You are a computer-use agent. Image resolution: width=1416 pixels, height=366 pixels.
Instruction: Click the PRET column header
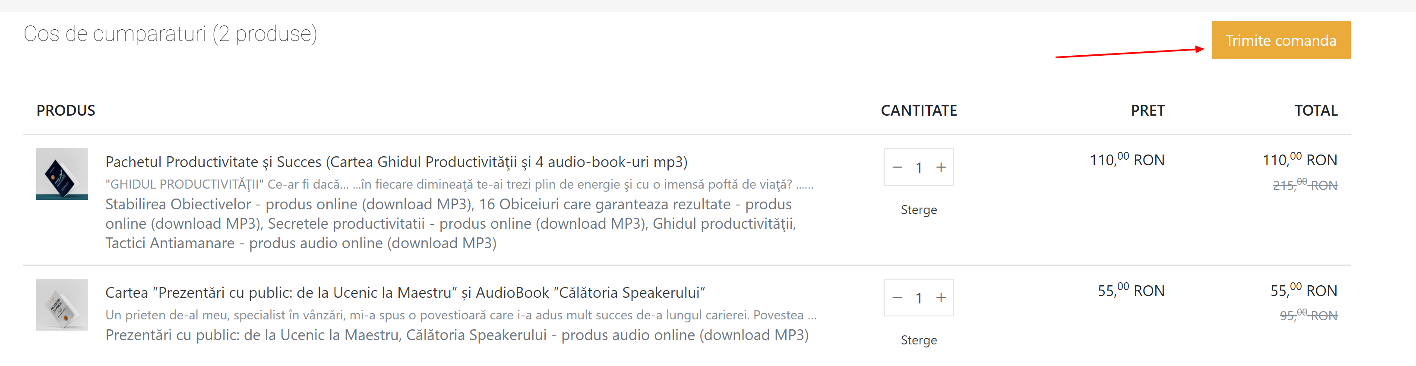(x=1147, y=111)
